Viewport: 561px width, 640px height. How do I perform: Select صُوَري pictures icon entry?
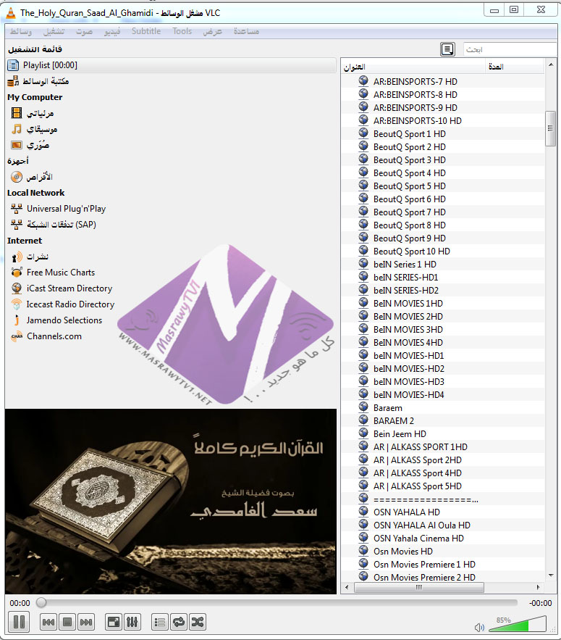pyautogui.click(x=31, y=145)
